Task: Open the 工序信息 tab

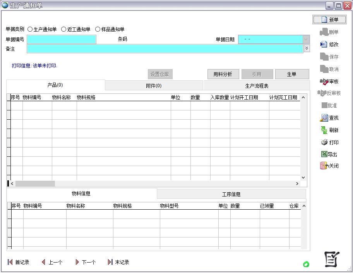Action: (231, 194)
